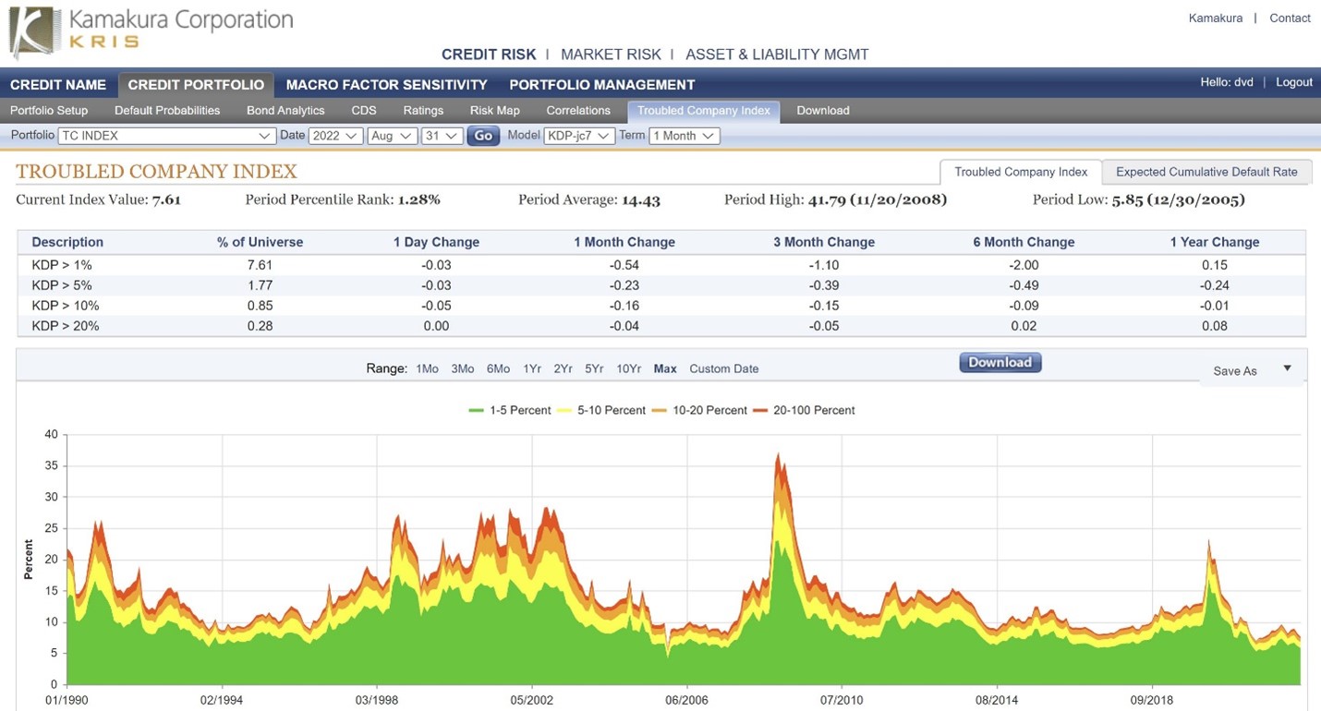
Task: Toggle the 5-10 Percent legend series
Action: coord(602,410)
